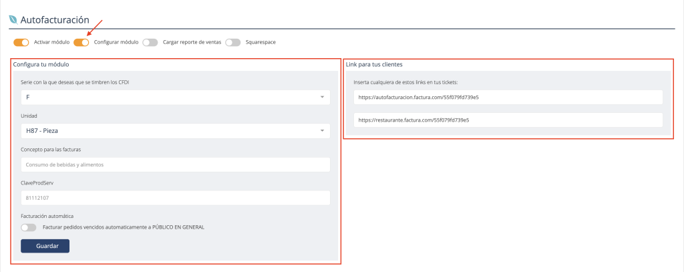The height and width of the screenshot is (272, 684).
Task: Click the Cargar reporte de ventas label
Action: 192,42
